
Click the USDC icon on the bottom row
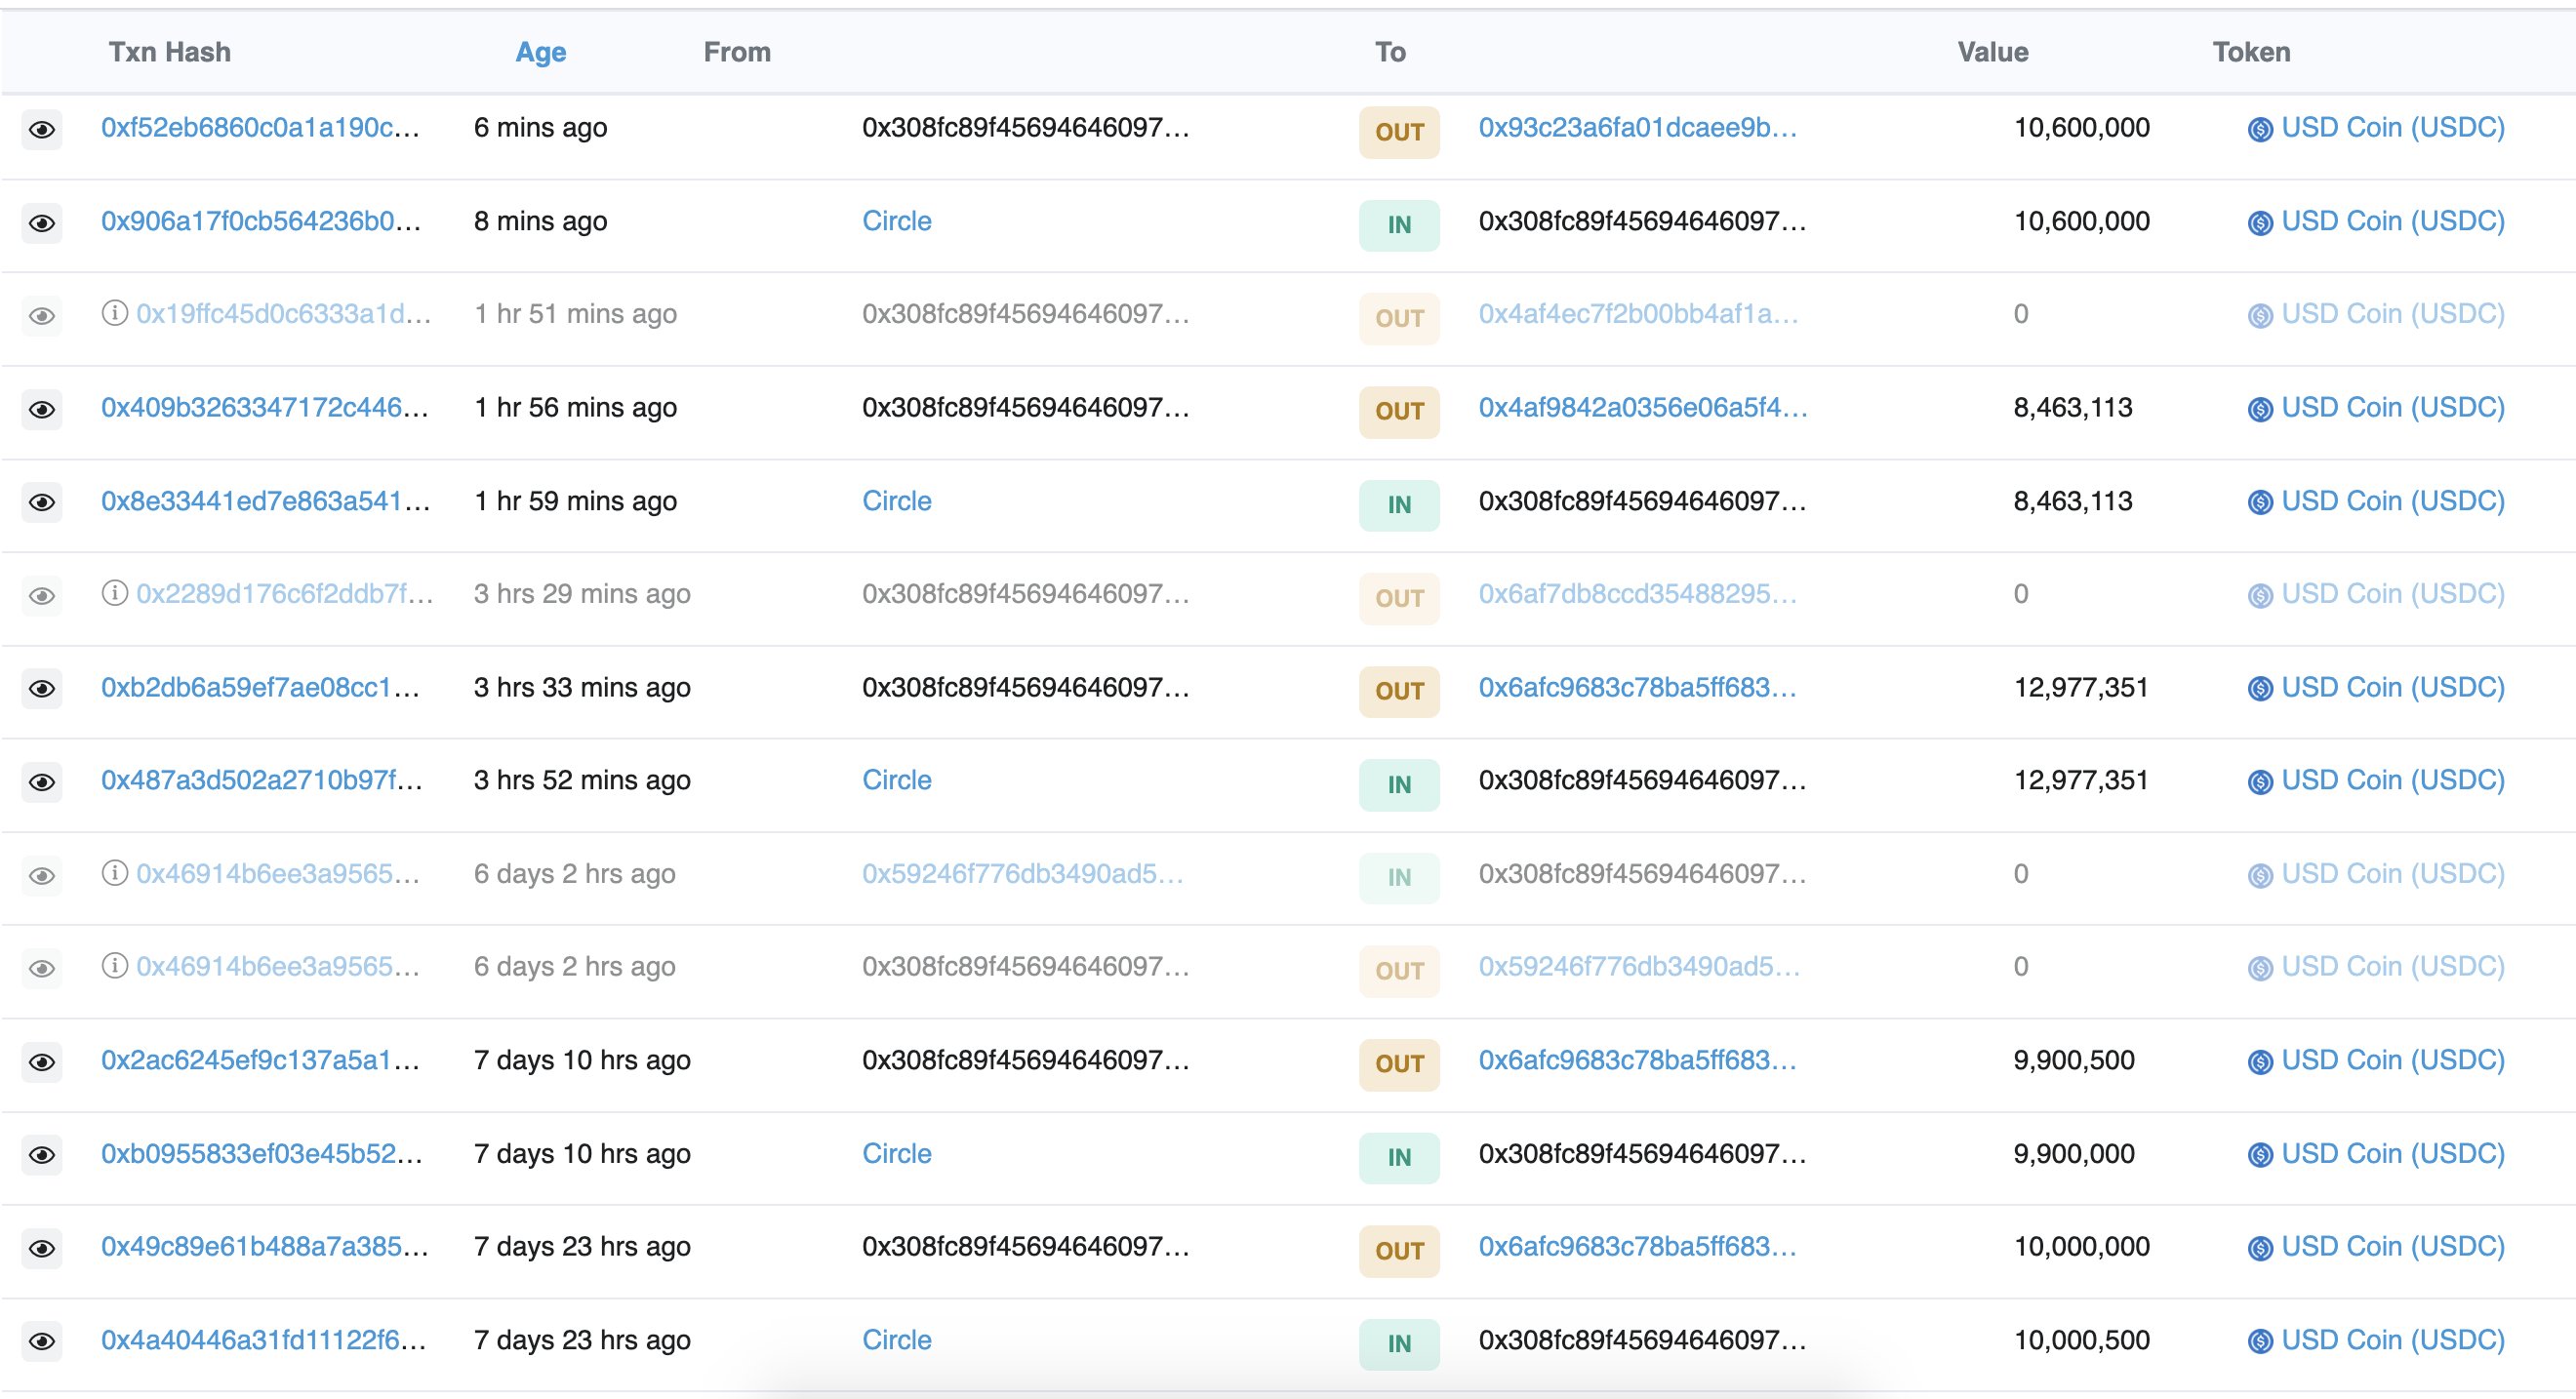click(2260, 1340)
